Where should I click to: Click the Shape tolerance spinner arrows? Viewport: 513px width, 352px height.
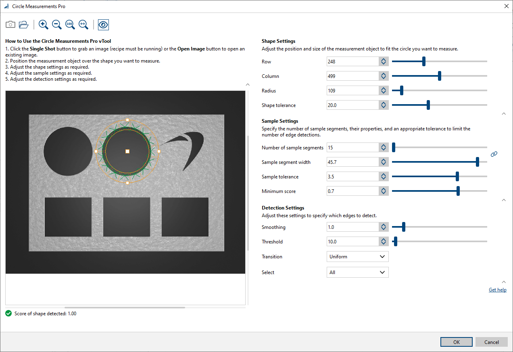click(384, 105)
